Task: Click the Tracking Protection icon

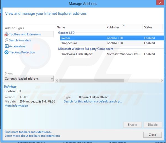Action: point(7,52)
